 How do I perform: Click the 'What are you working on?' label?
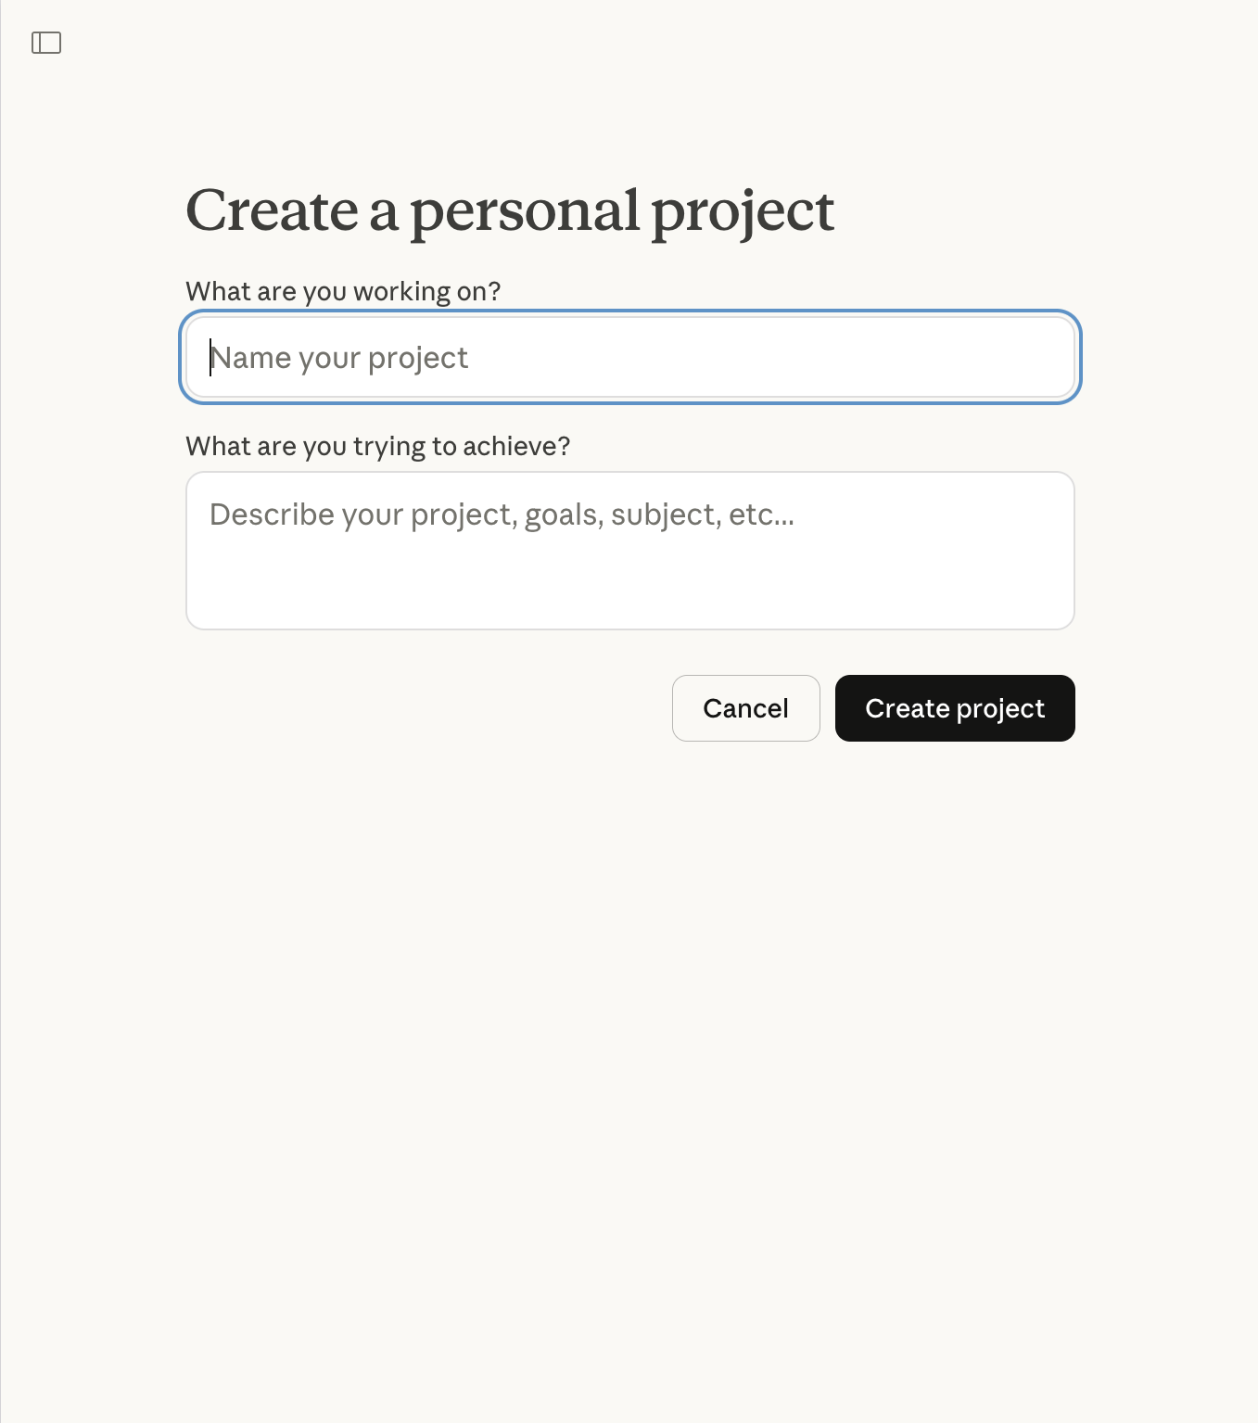(343, 291)
